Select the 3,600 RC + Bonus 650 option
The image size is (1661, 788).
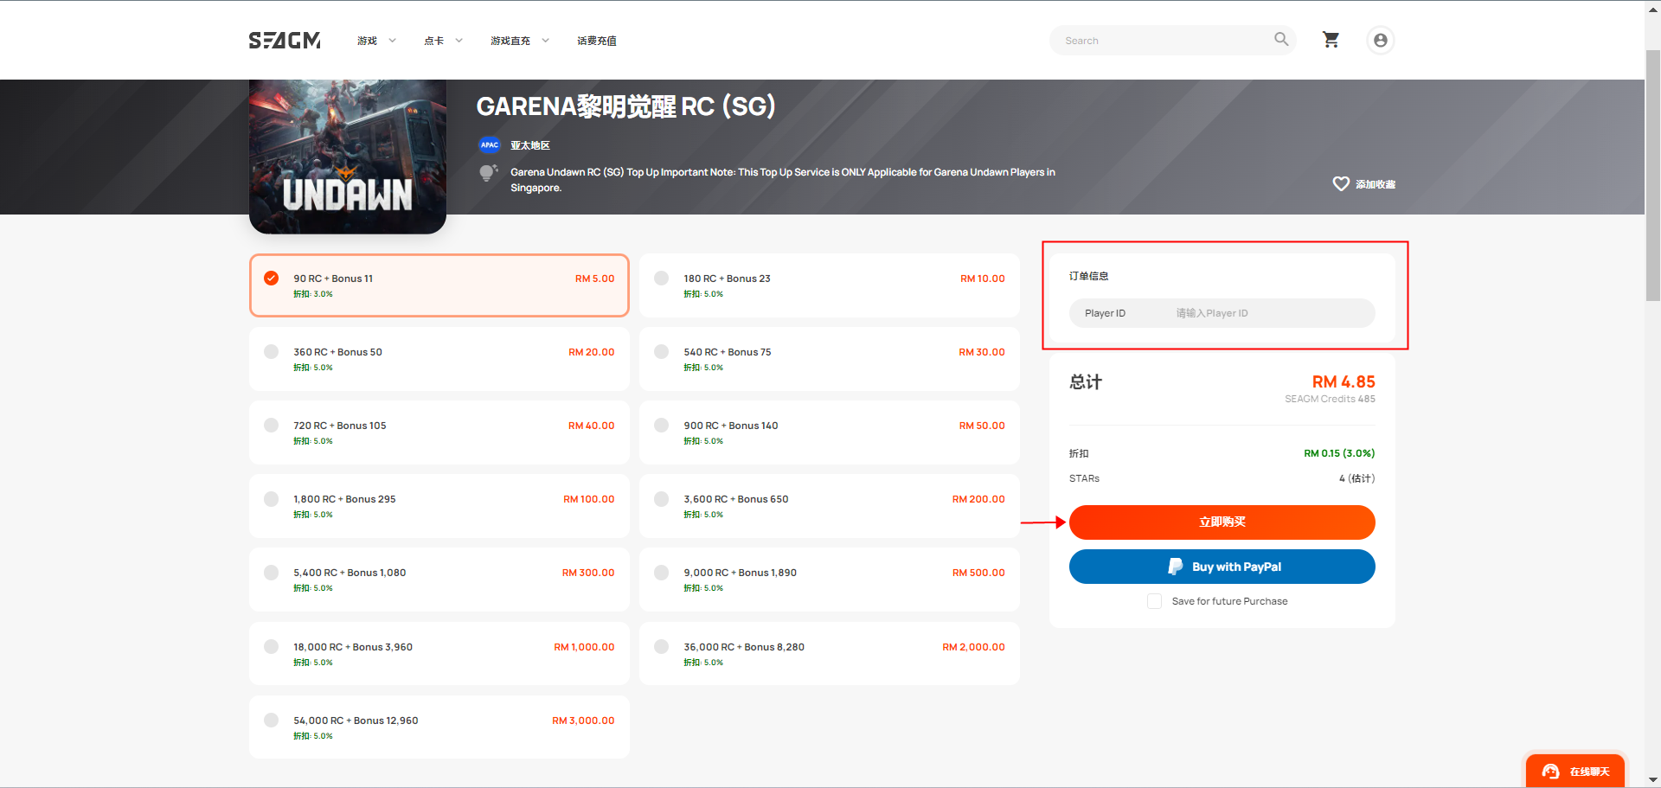pos(830,506)
